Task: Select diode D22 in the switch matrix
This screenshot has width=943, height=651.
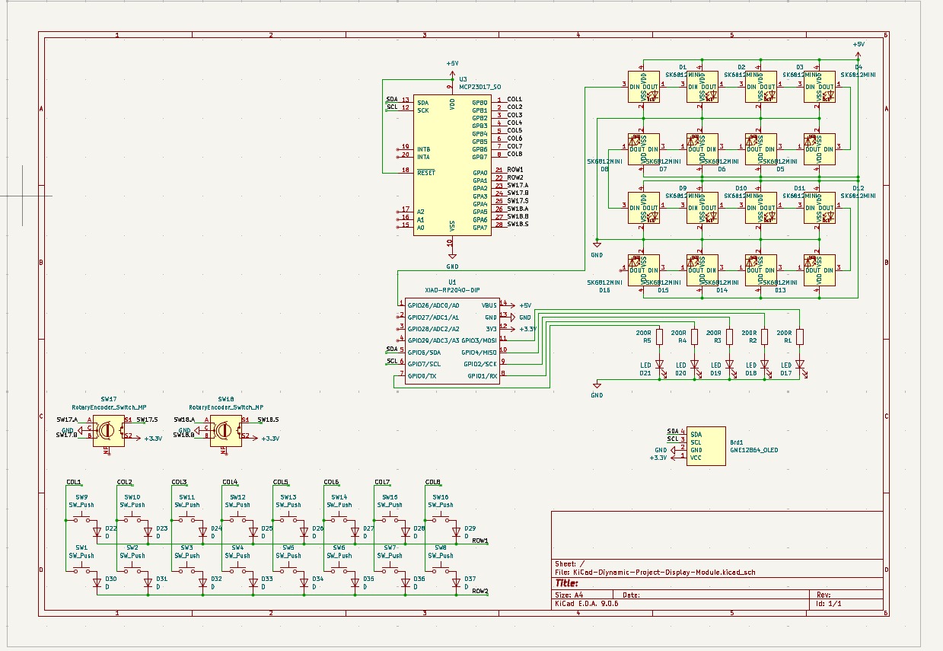Action: [97, 531]
